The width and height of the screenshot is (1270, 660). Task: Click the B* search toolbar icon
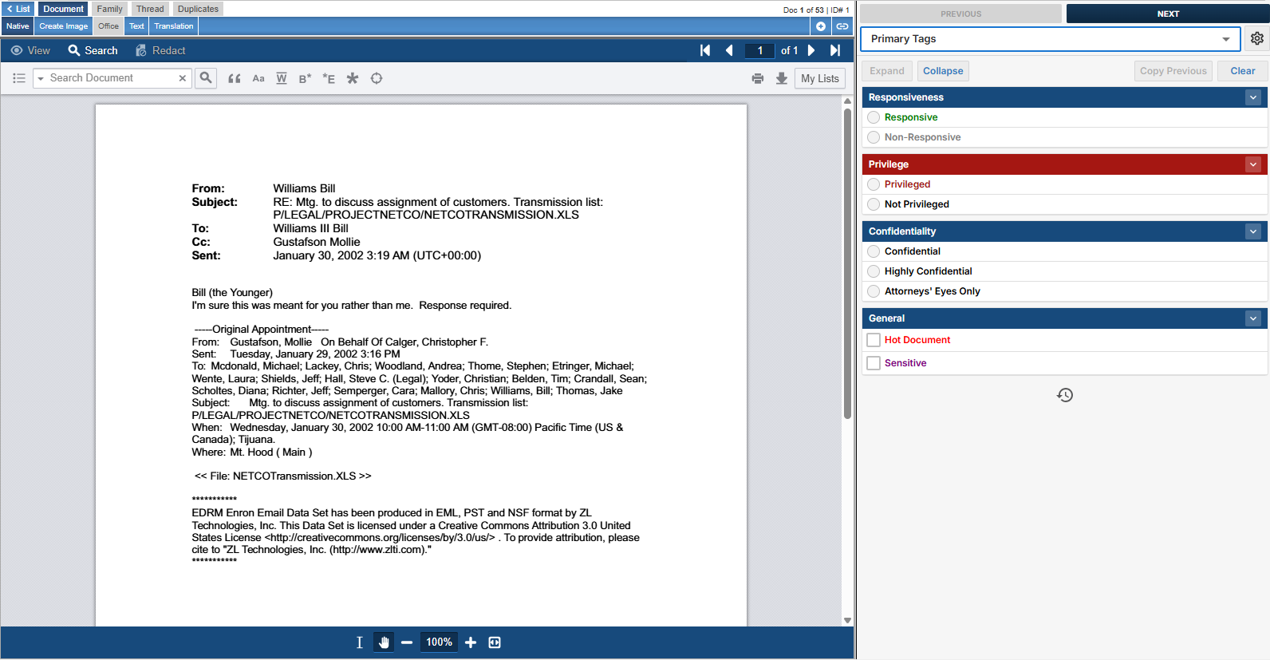(x=305, y=78)
